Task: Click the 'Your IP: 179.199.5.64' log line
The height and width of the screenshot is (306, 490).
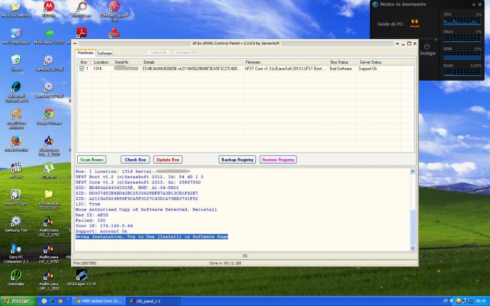Action: click(x=104, y=226)
